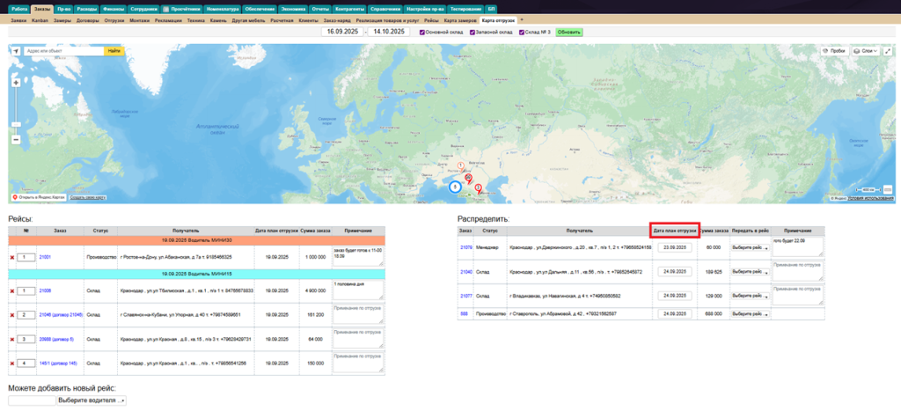The image size is (901, 411).
Task: Uncheck the Запасной склад checkbox
Action: 471,32
